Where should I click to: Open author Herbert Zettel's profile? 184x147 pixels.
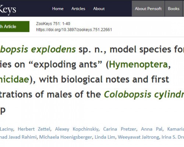coord(34,129)
